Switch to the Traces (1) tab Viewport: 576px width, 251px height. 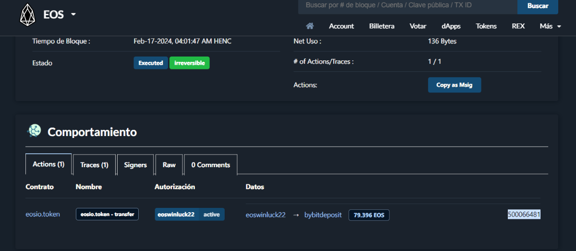(x=94, y=165)
